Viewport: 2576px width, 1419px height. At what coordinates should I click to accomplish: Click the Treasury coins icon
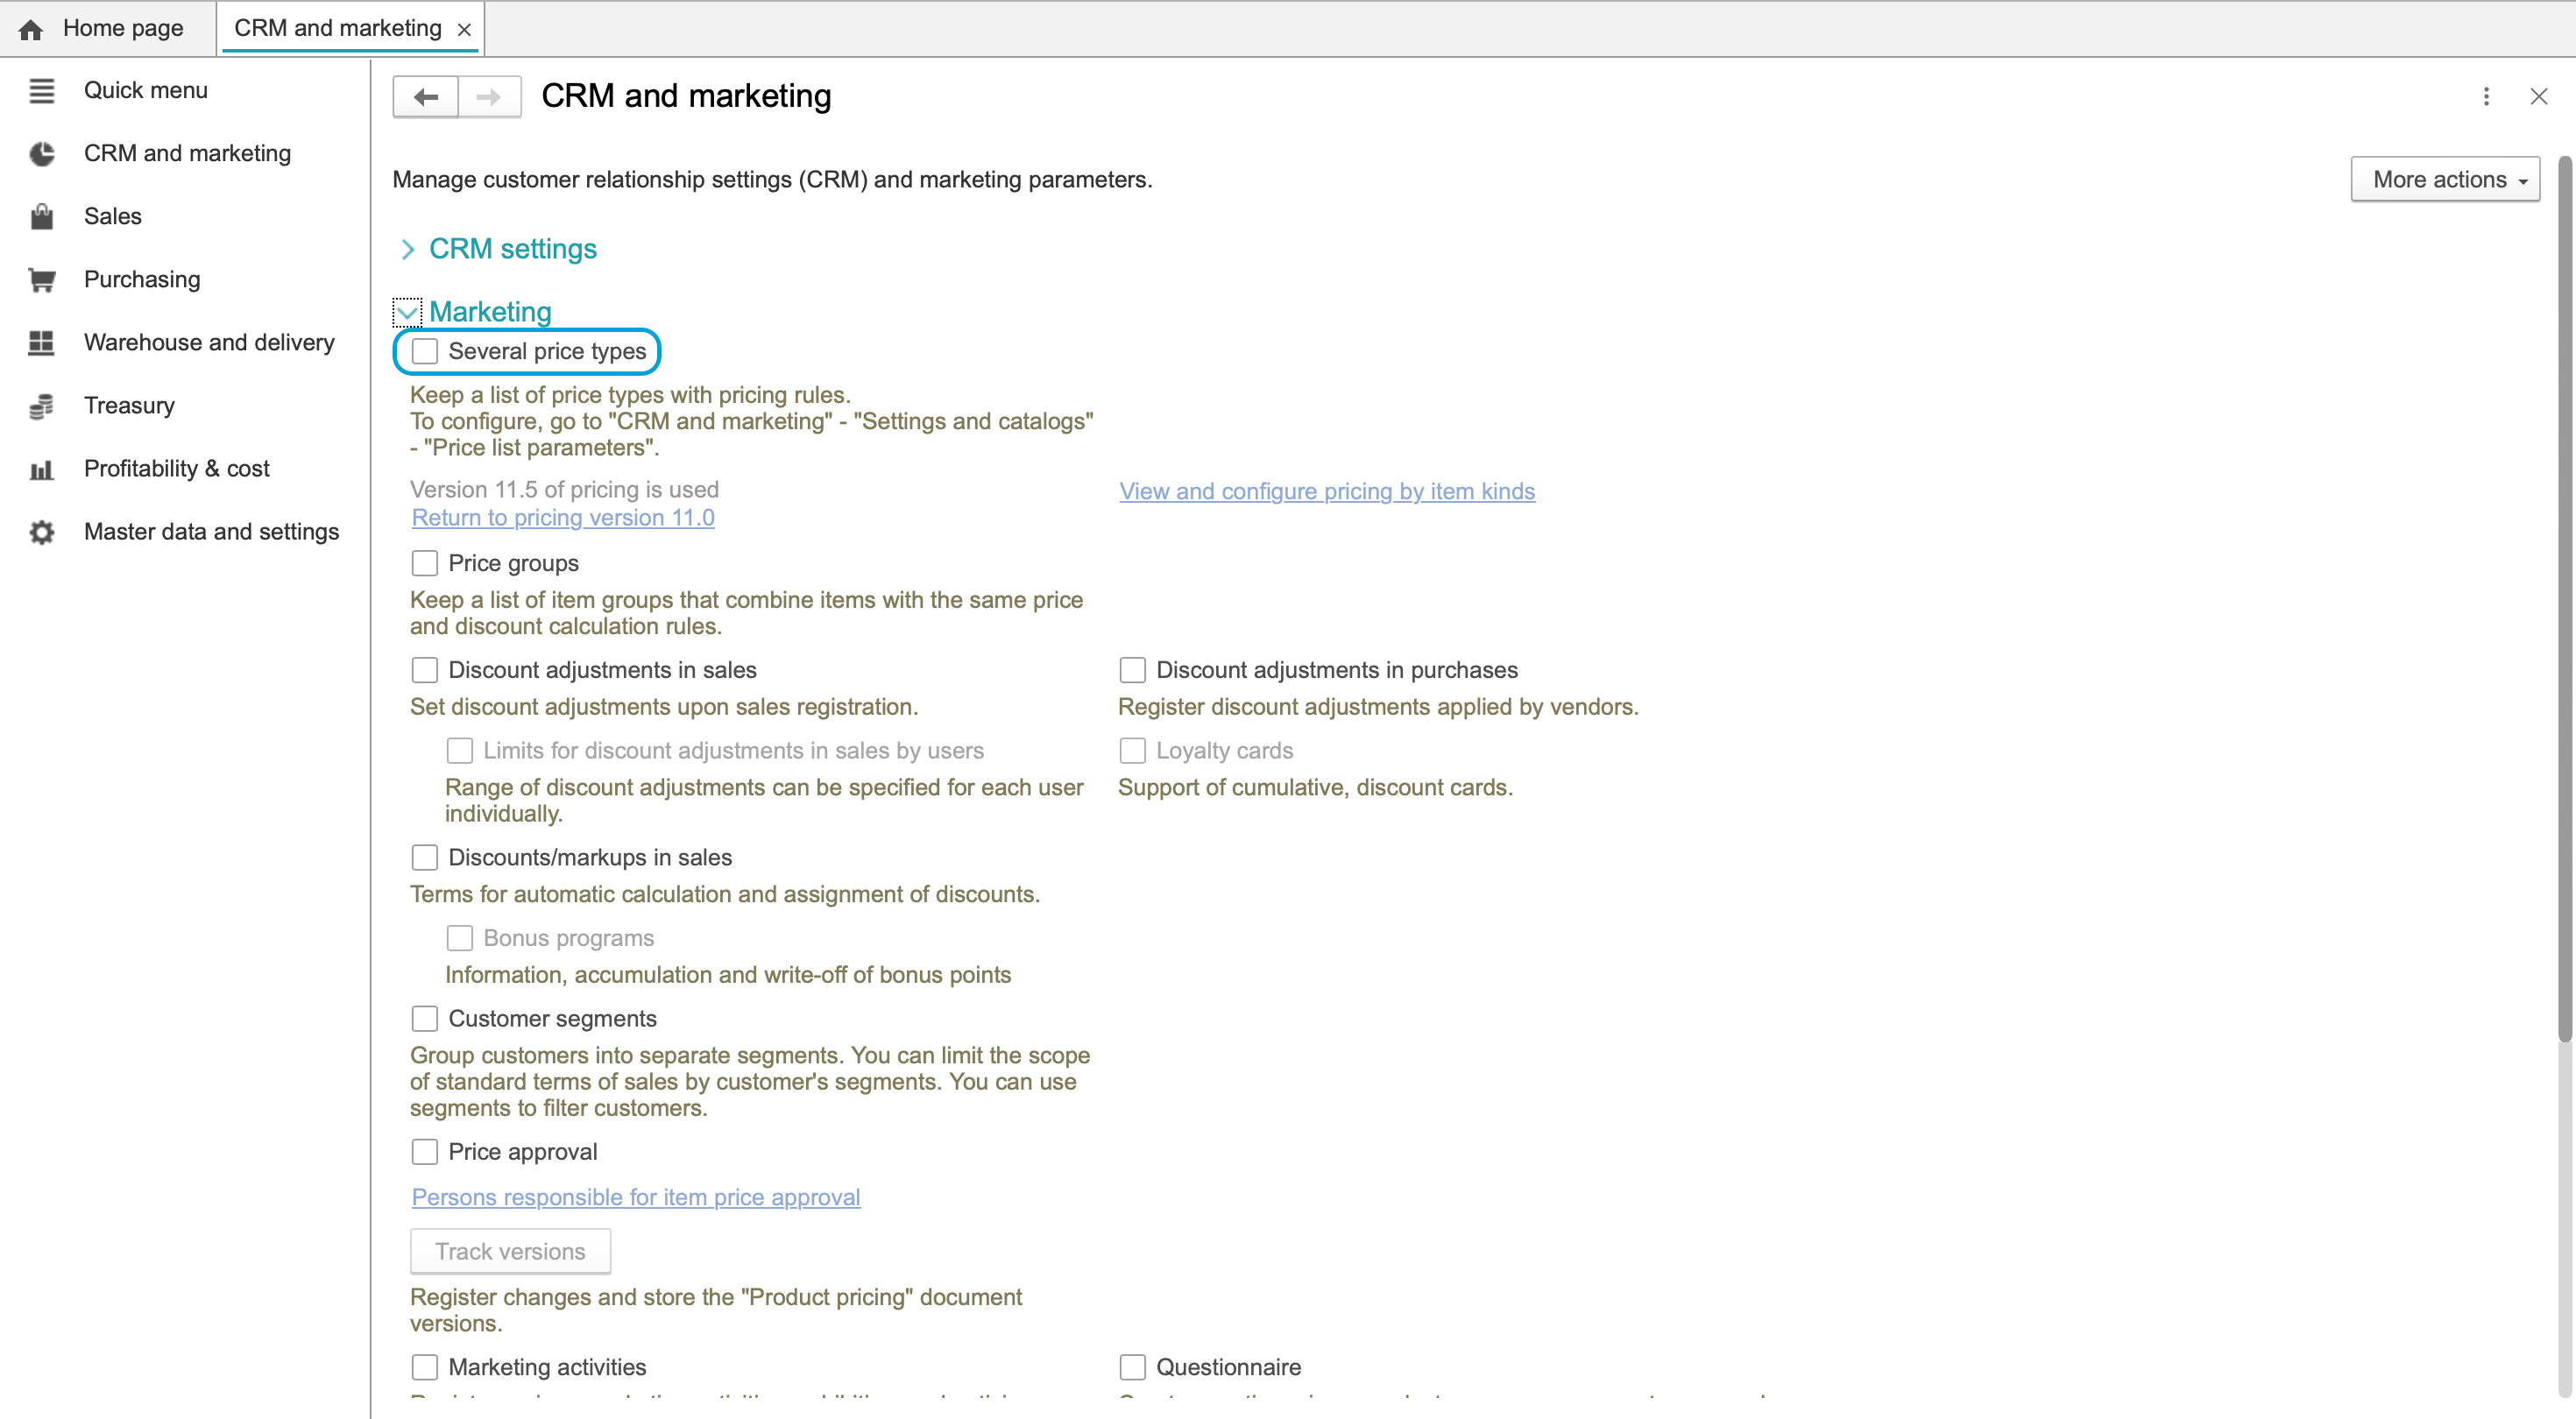pyautogui.click(x=41, y=406)
